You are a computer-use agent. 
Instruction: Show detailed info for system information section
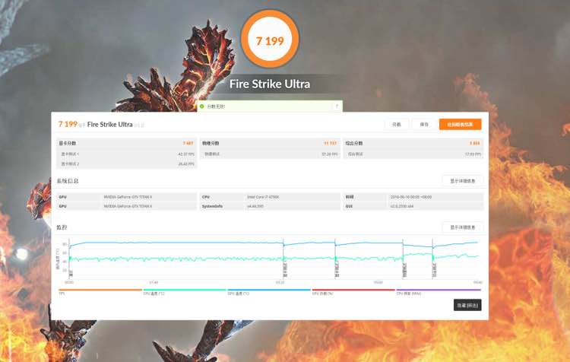point(463,181)
